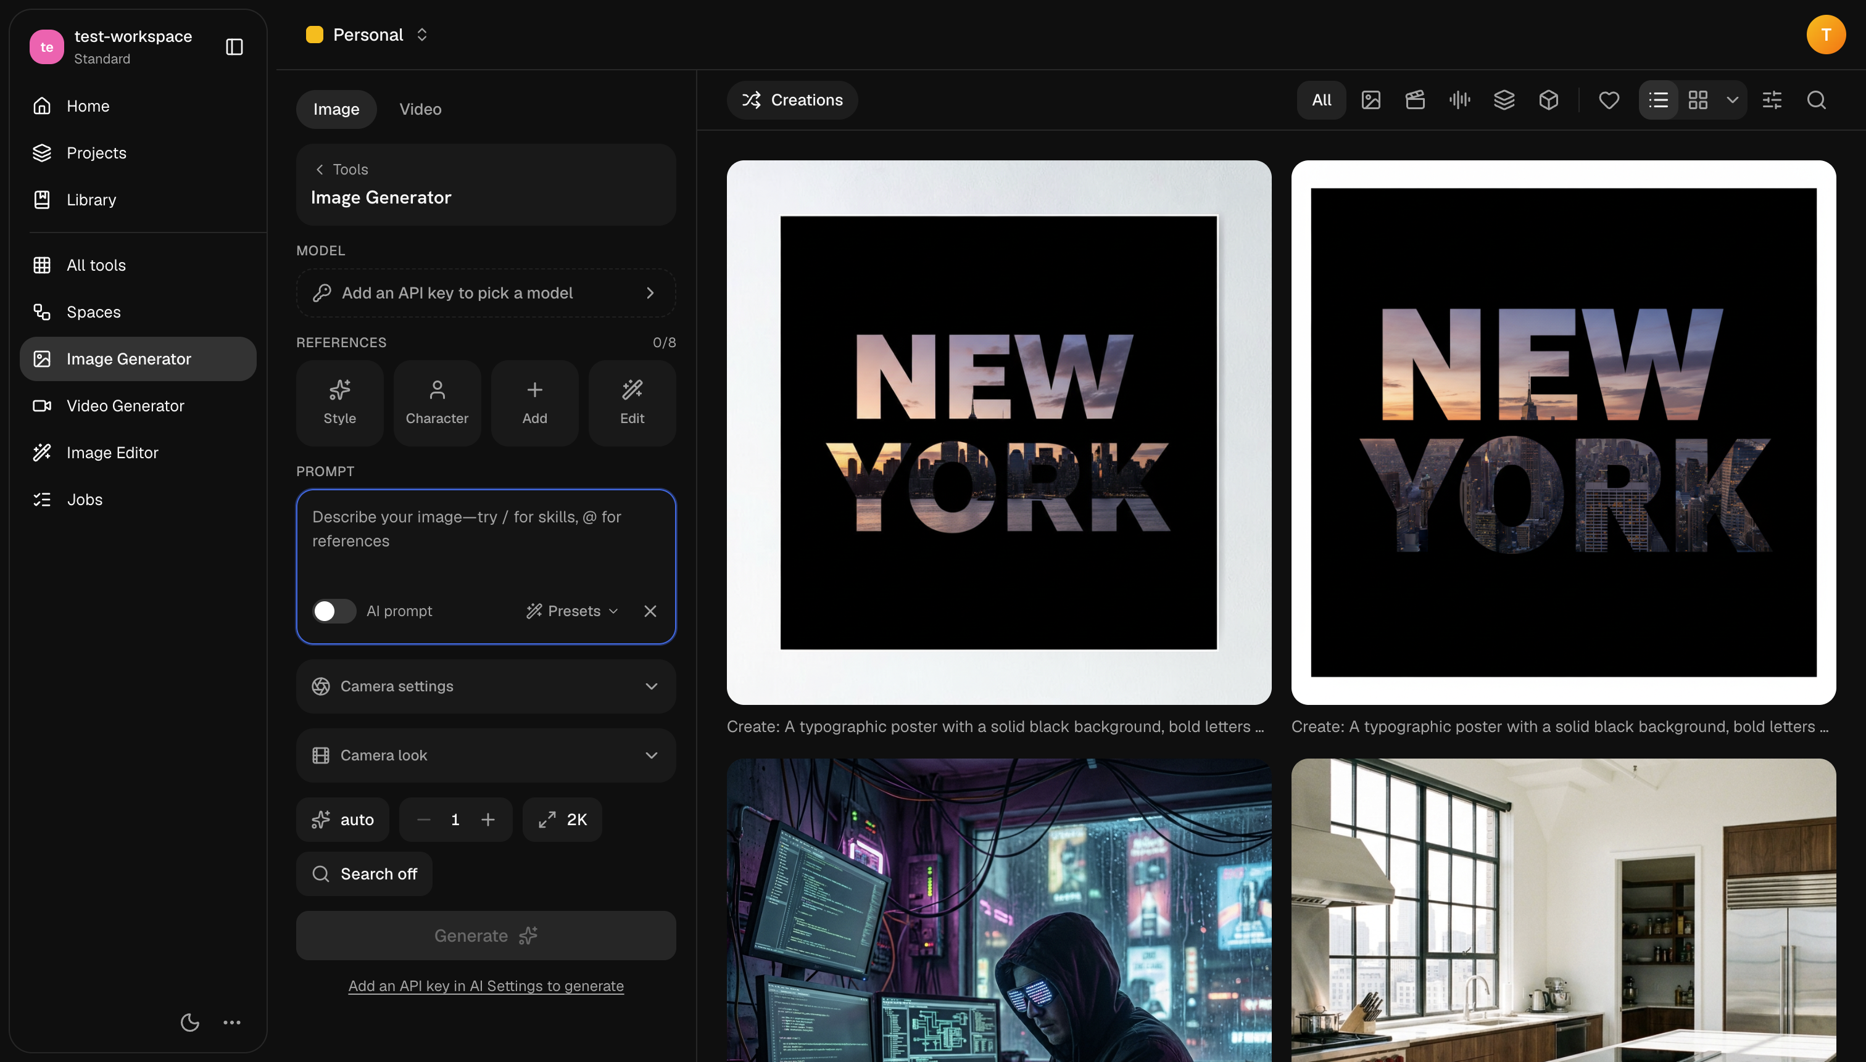Open the unframed NEW YORK poster thumbnail

[x=1563, y=432]
